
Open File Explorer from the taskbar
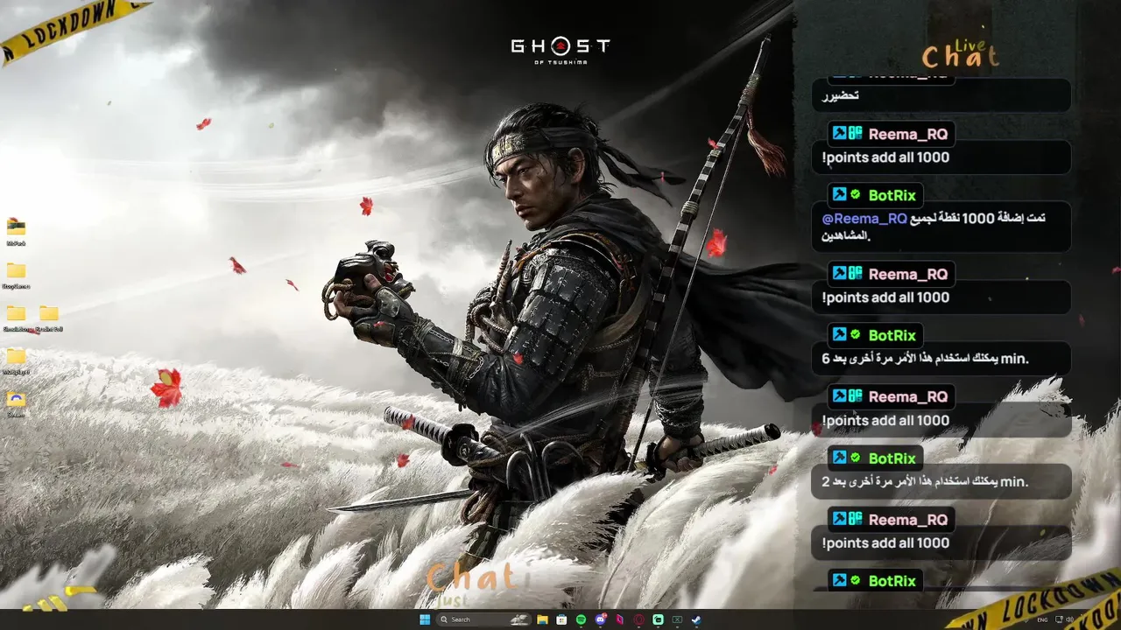542,619
